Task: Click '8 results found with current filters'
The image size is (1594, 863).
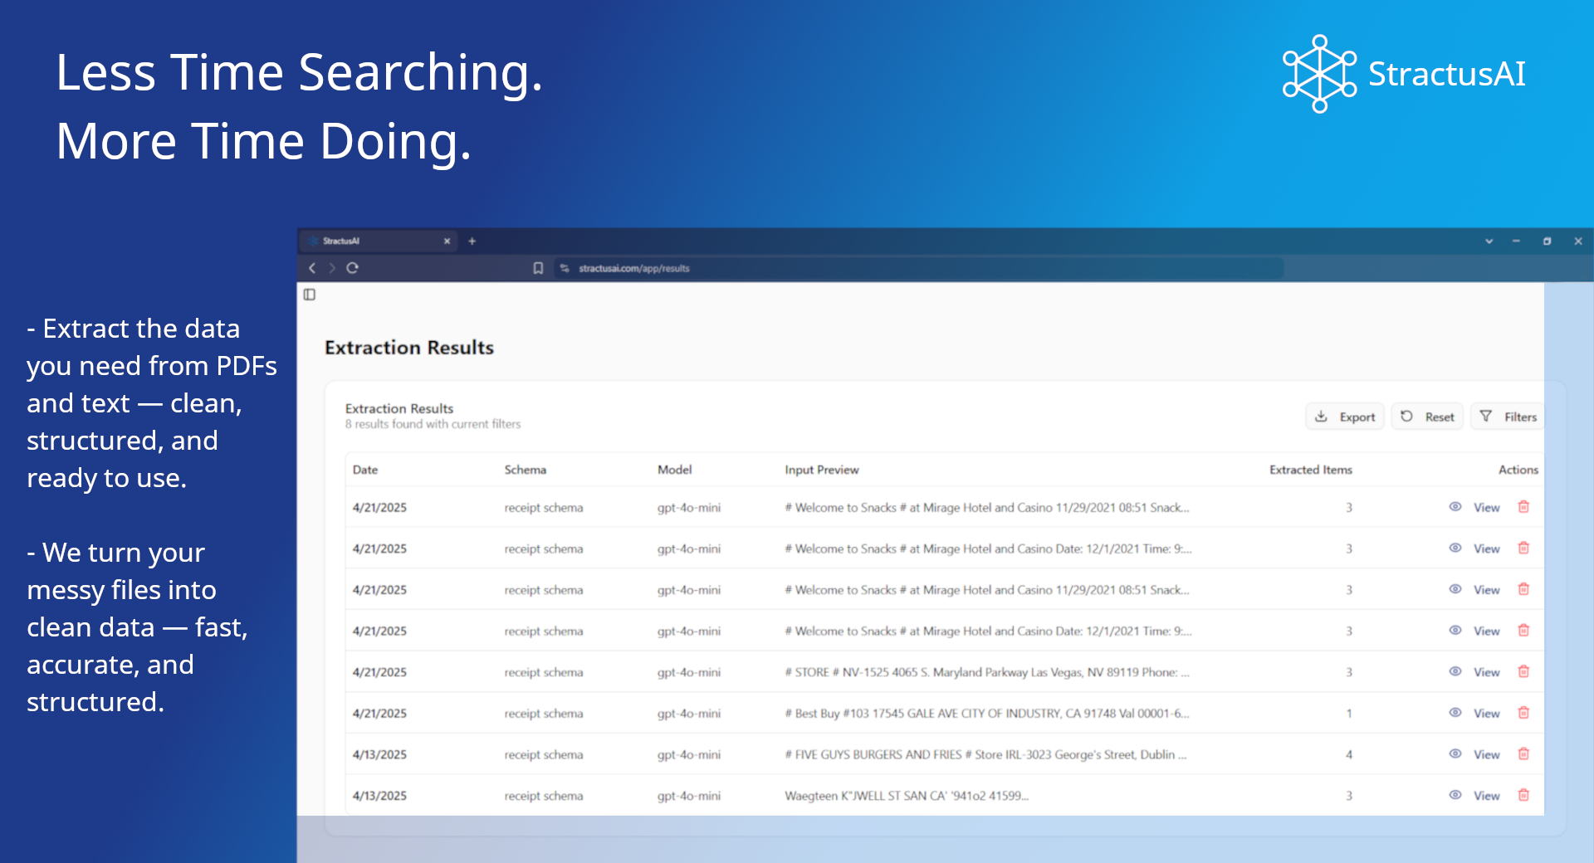Action: click(x=433, y=424)
